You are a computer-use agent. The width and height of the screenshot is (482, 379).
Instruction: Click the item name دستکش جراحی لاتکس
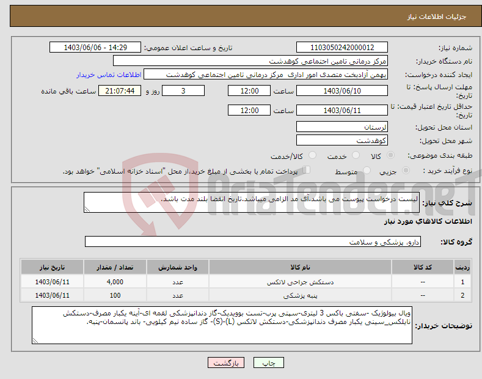300,282
